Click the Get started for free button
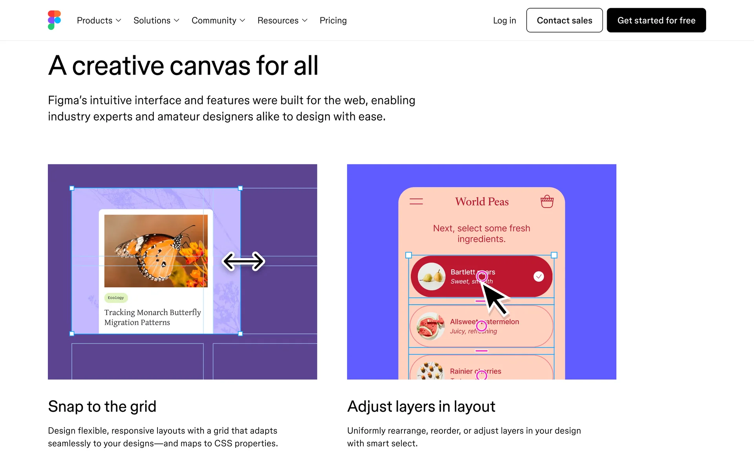This screenshot has height=471, width=754. (656, 20)
